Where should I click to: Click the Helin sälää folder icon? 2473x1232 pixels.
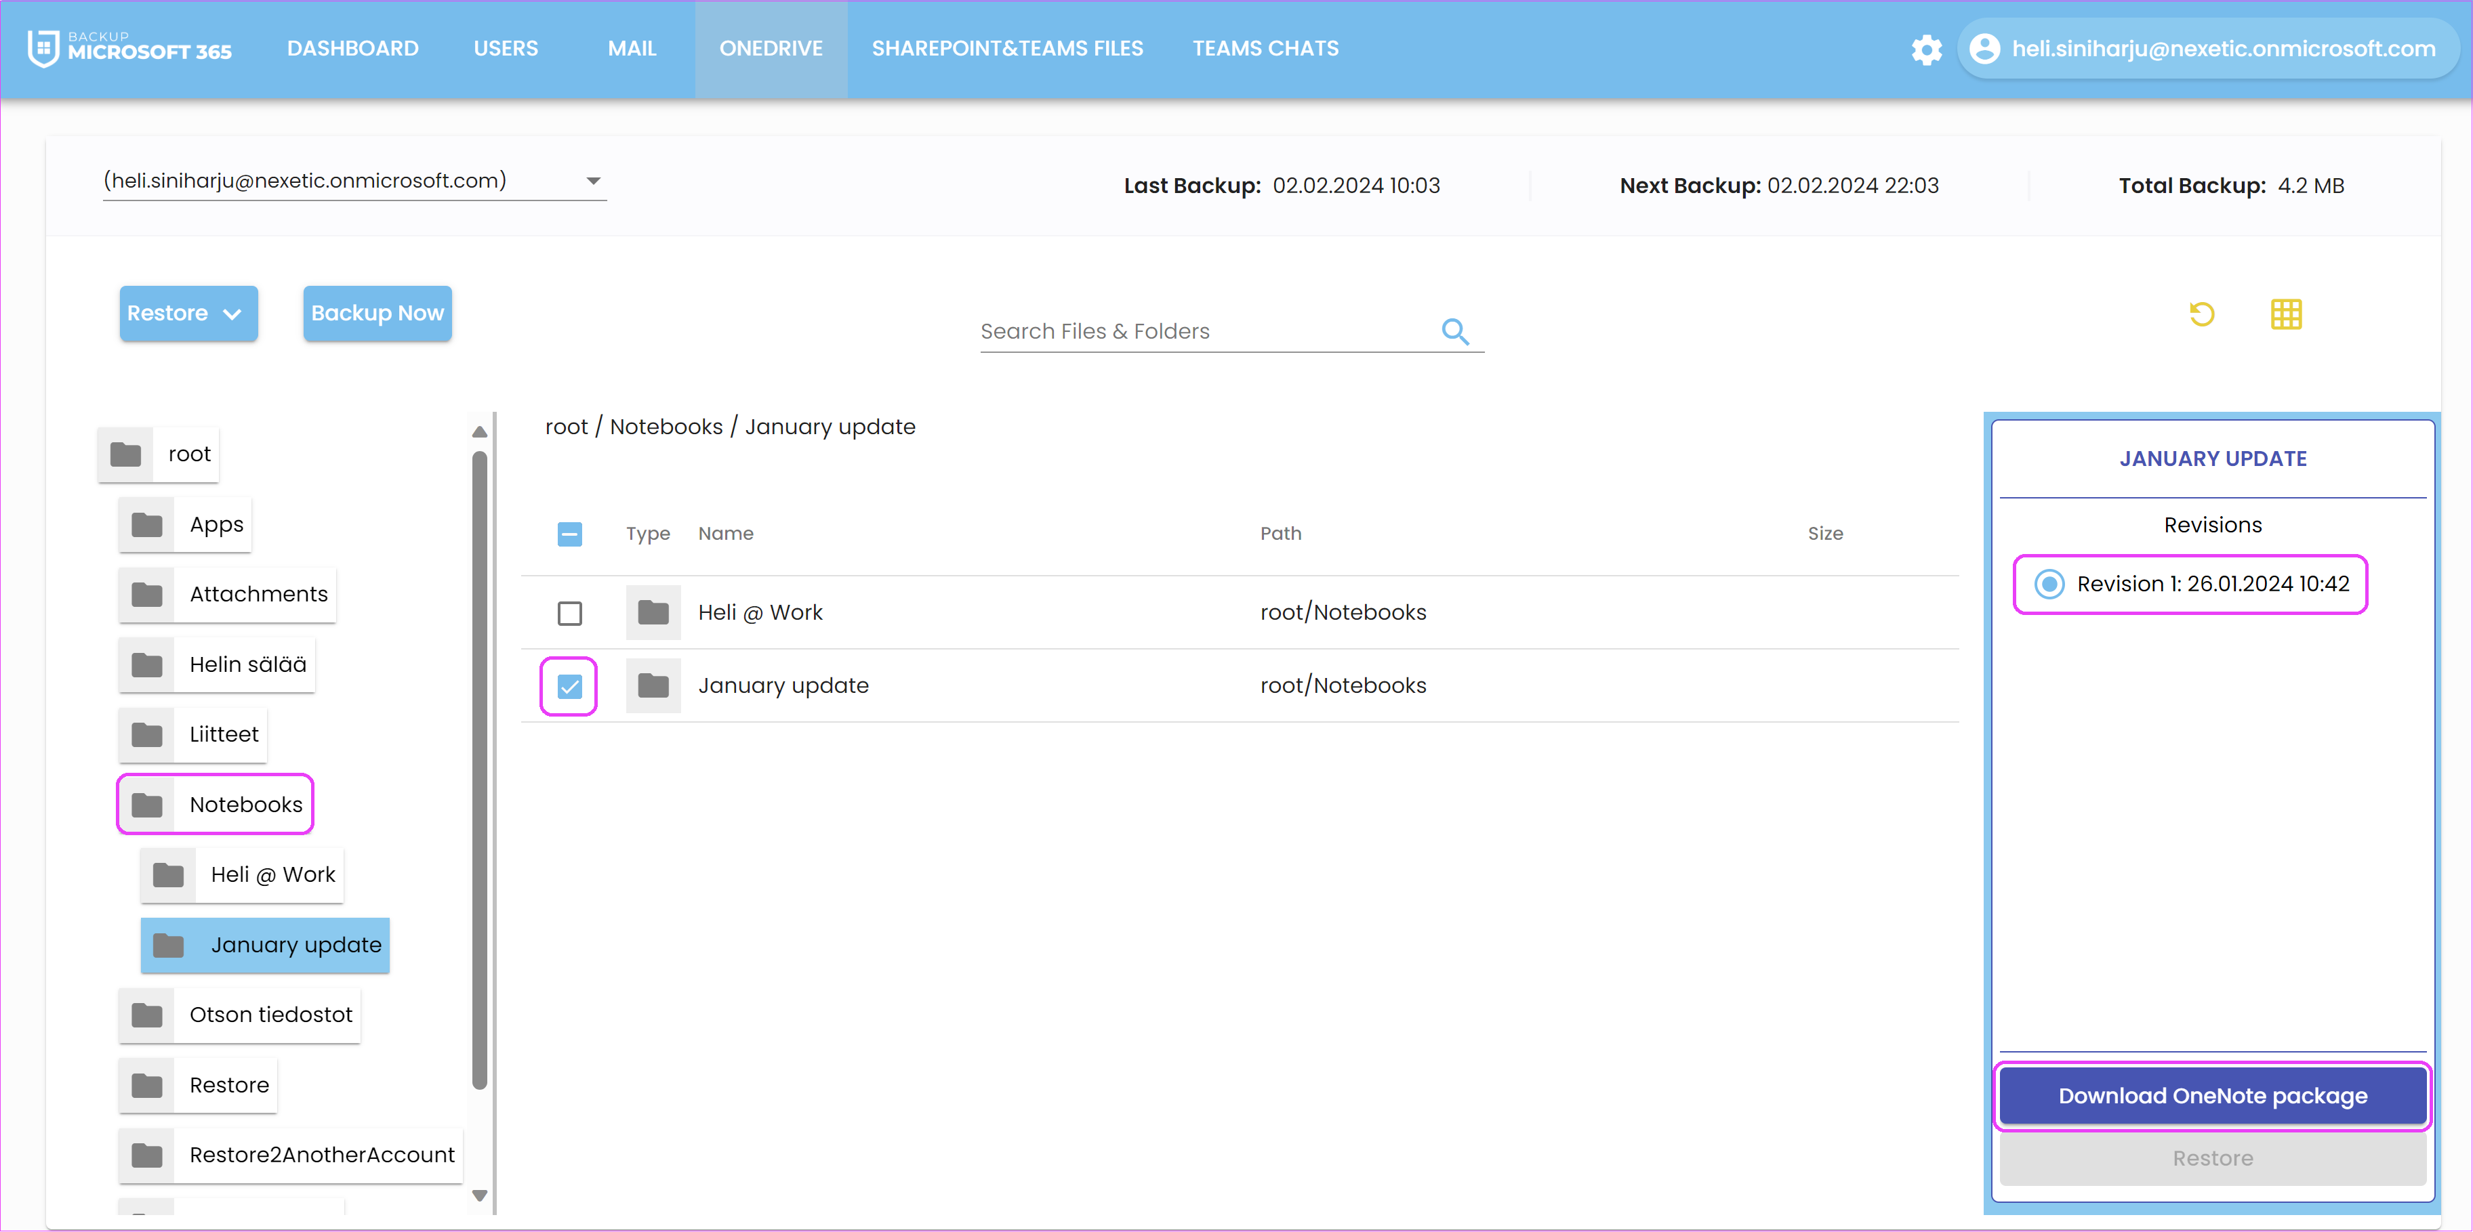point(146,665)
